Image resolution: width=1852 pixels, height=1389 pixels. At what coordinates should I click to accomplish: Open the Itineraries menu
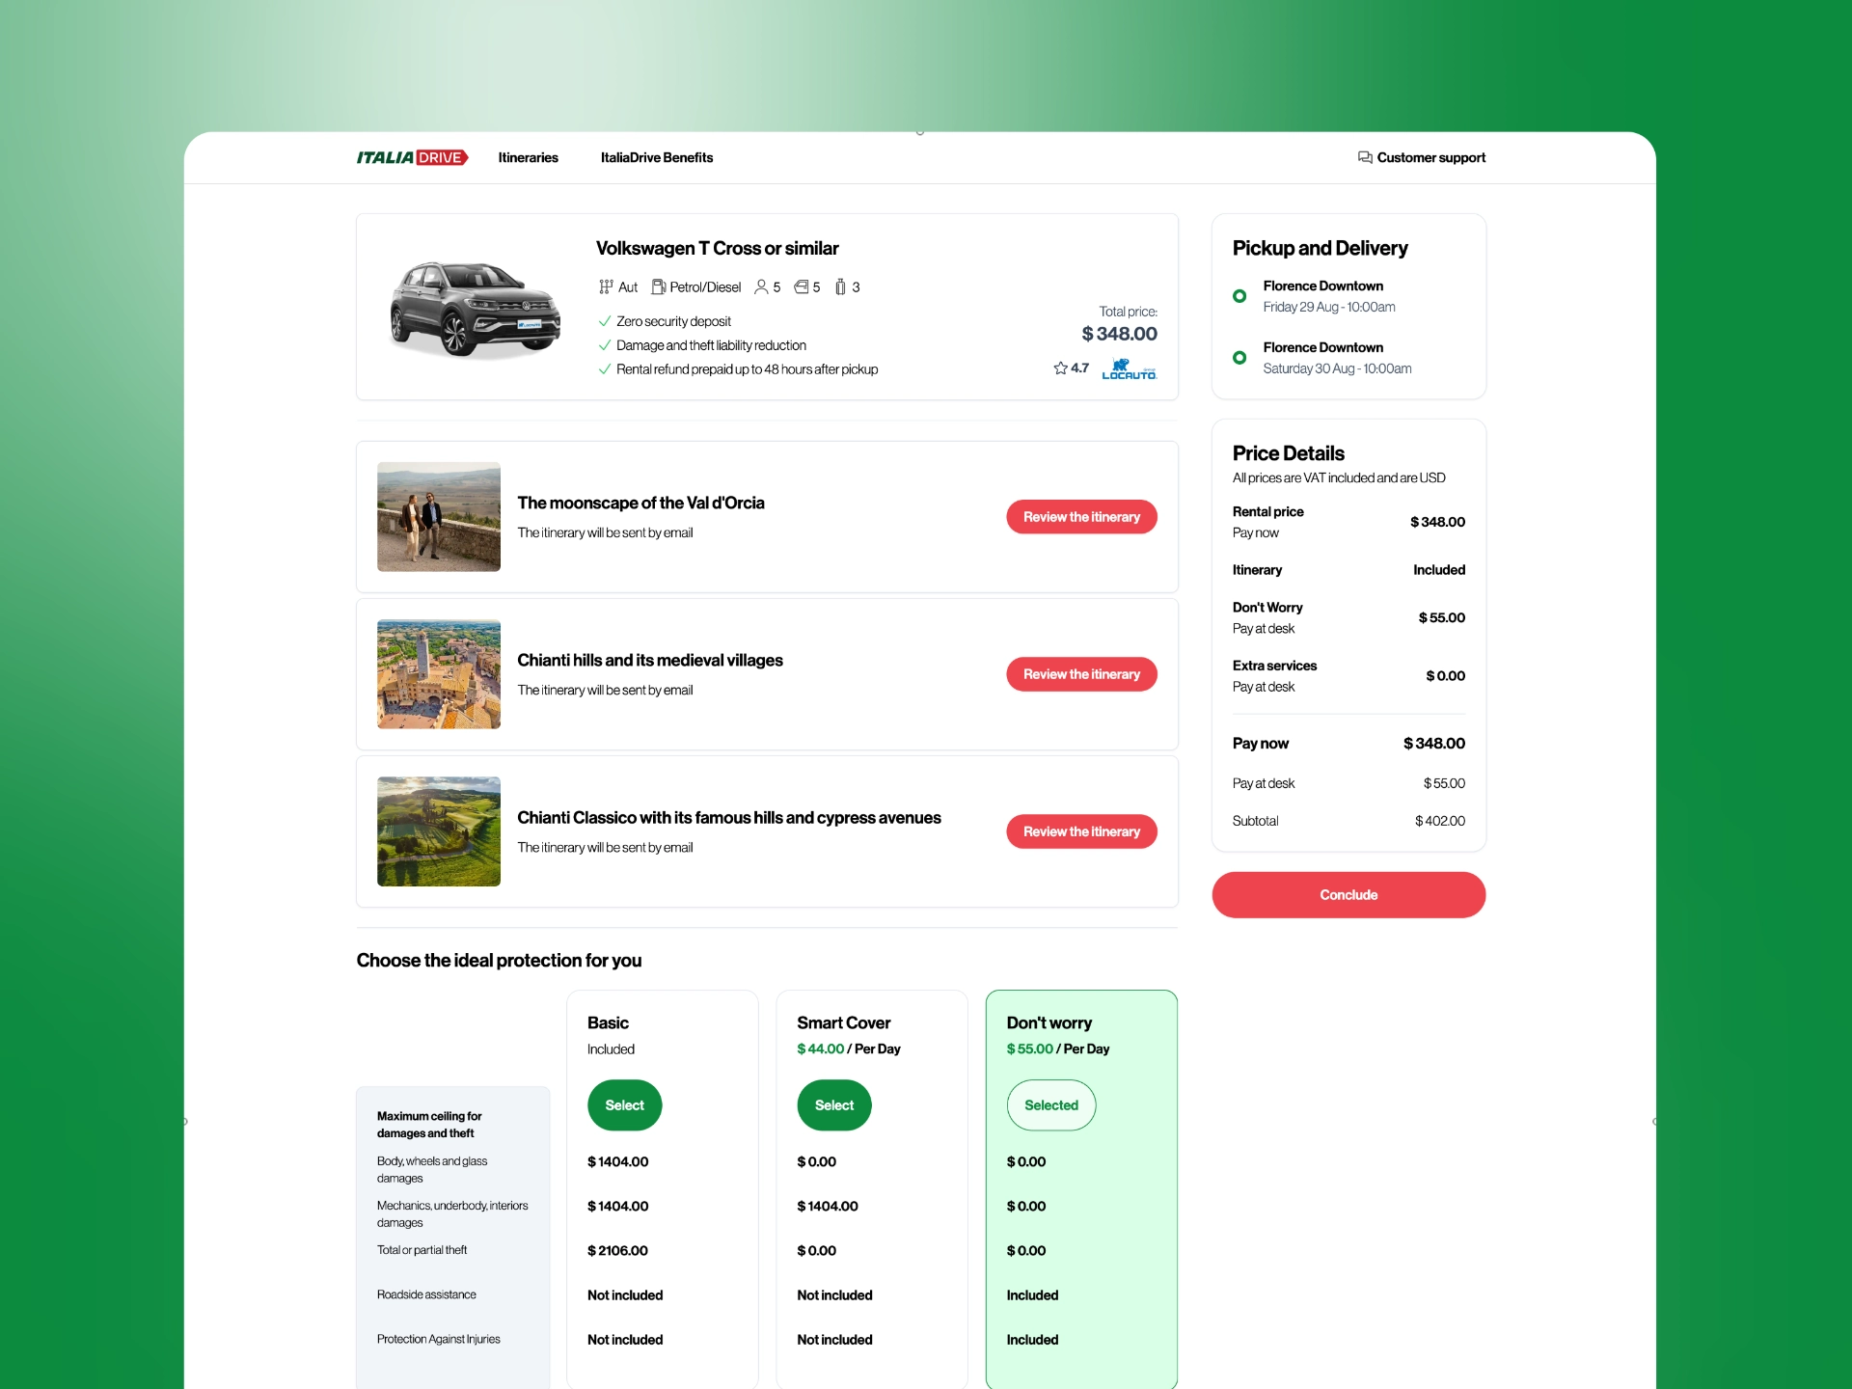pyautogui.click(x=528, y=157)
